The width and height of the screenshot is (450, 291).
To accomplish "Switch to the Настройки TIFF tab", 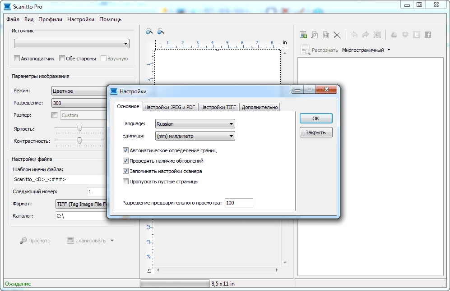I will (218, 107).
